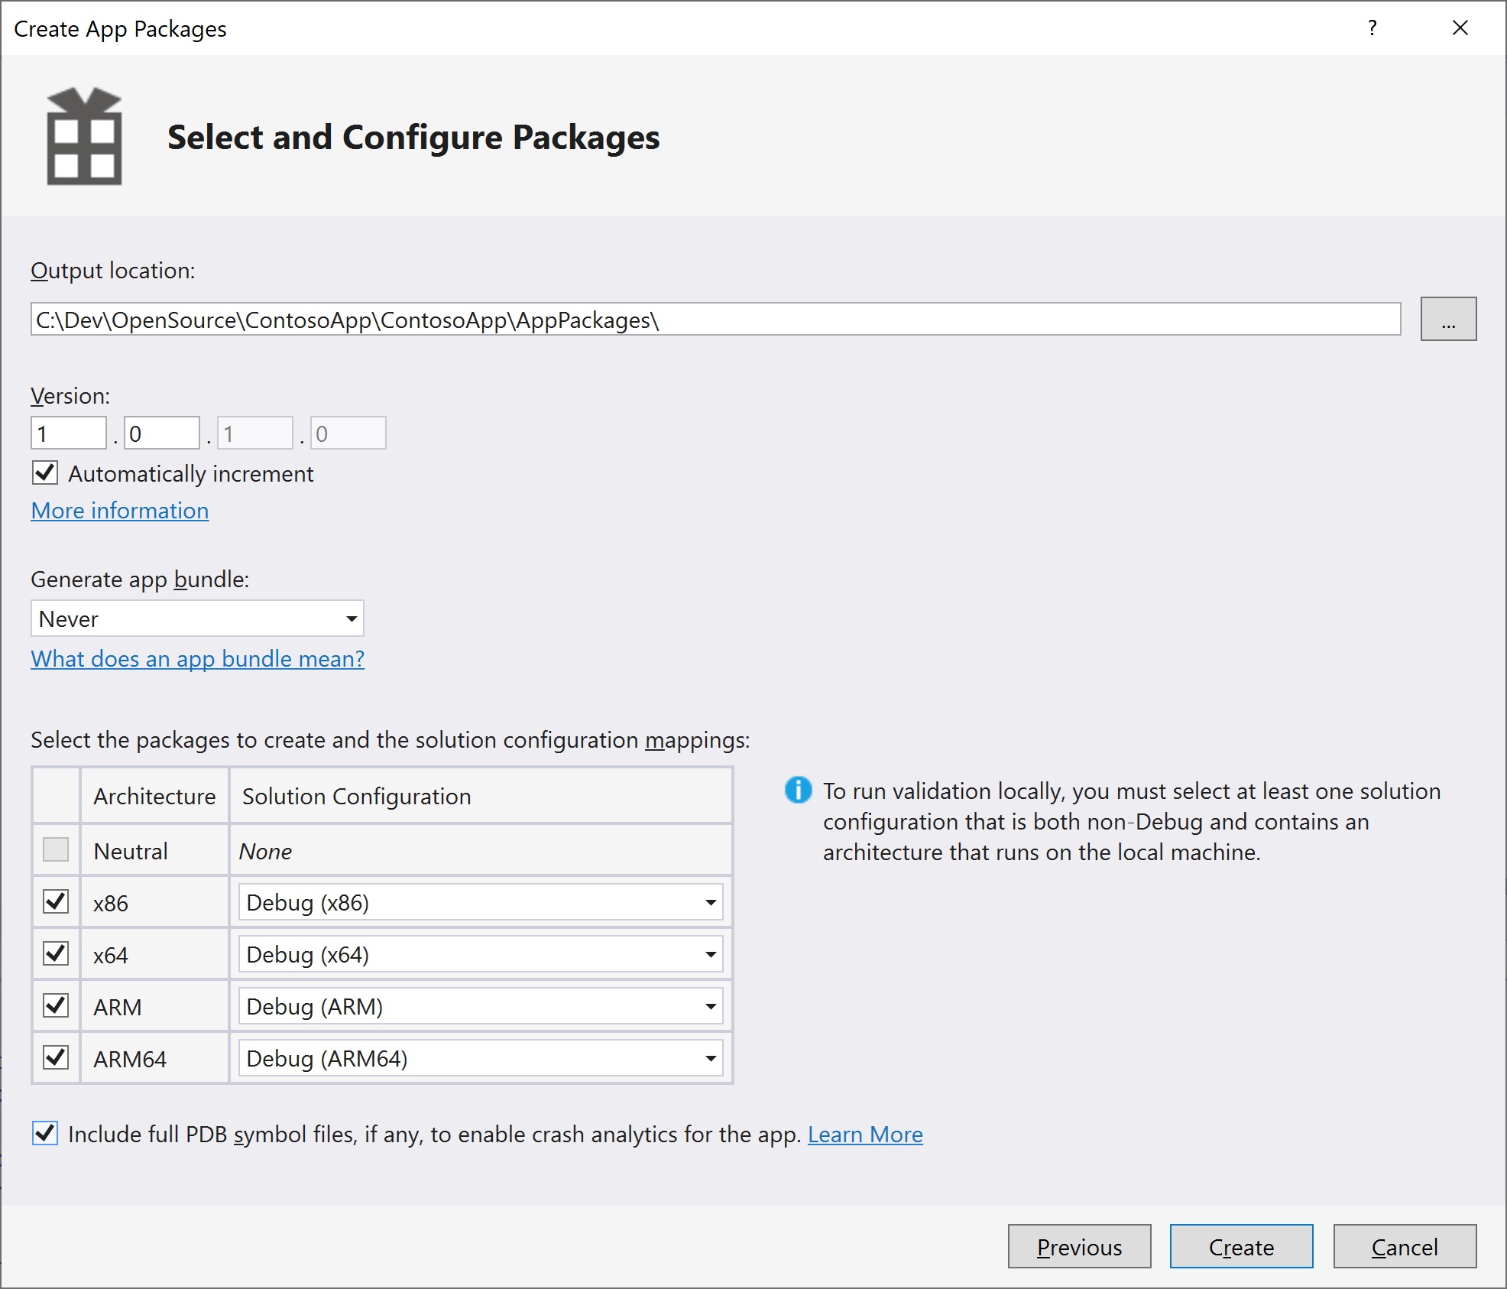Click the version major number input field

click(69, 435)
